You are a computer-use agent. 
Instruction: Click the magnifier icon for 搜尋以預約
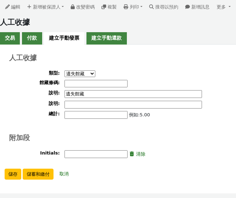151,7
